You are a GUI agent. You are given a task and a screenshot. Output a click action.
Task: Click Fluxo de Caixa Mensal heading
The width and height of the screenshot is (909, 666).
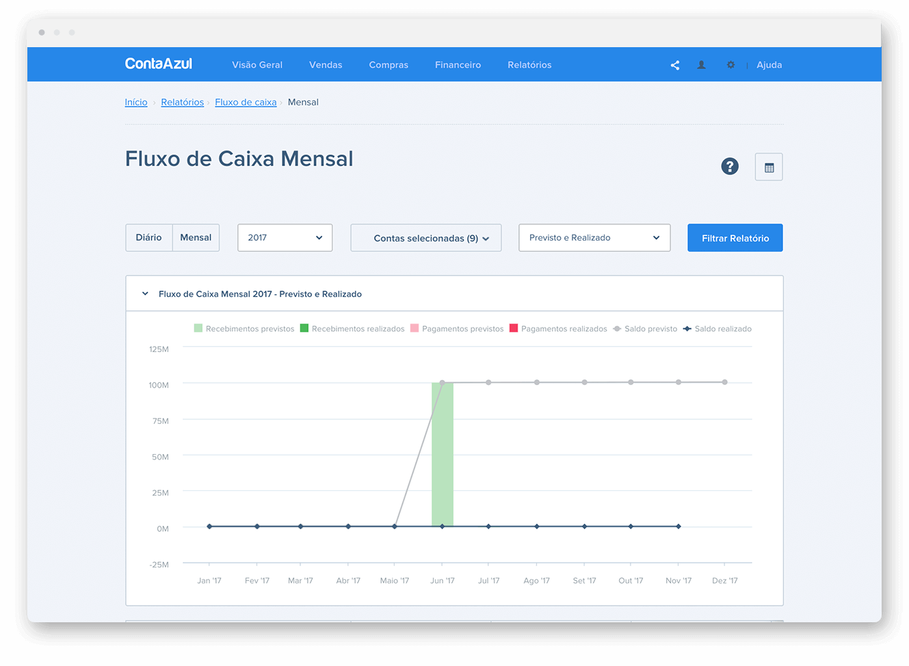tap(239, 159)
